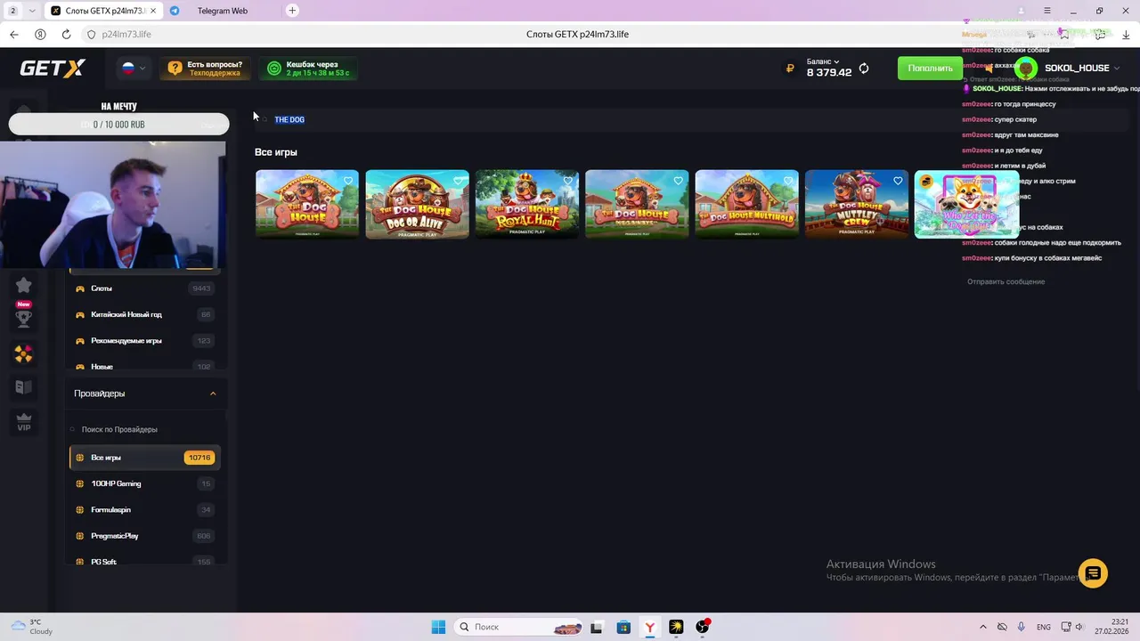Viewport: 1140px width, 641px height.
Task: Open a new browser tab
Action: click(x=292, y=11)
